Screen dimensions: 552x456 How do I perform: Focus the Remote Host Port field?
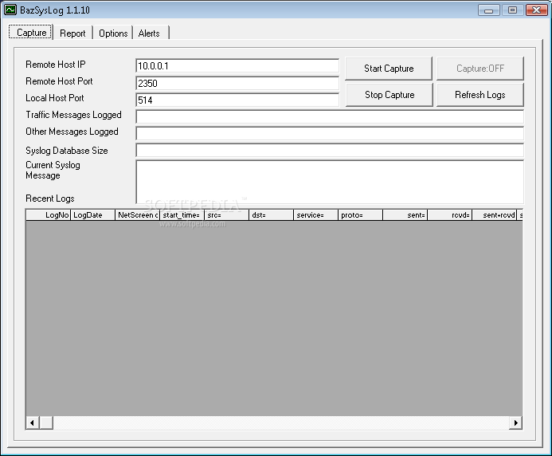237,83
